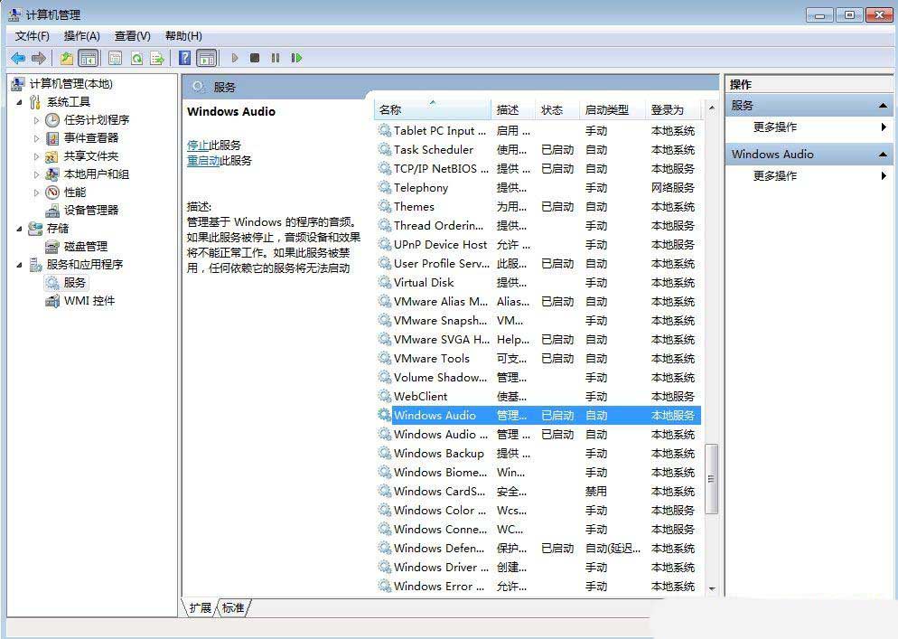The image size is (898, 639).
Task: Click the Start Service play icon
Action: pyautogui.click(x=234, y=58)
